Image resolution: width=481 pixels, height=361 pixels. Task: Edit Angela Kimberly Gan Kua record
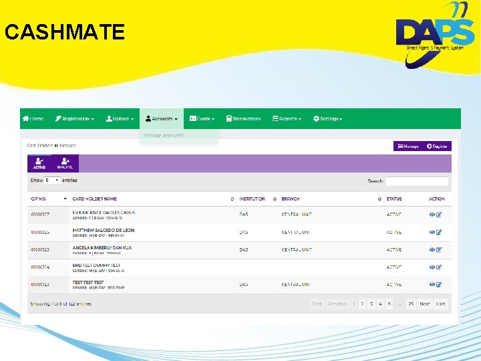point(439,250)
